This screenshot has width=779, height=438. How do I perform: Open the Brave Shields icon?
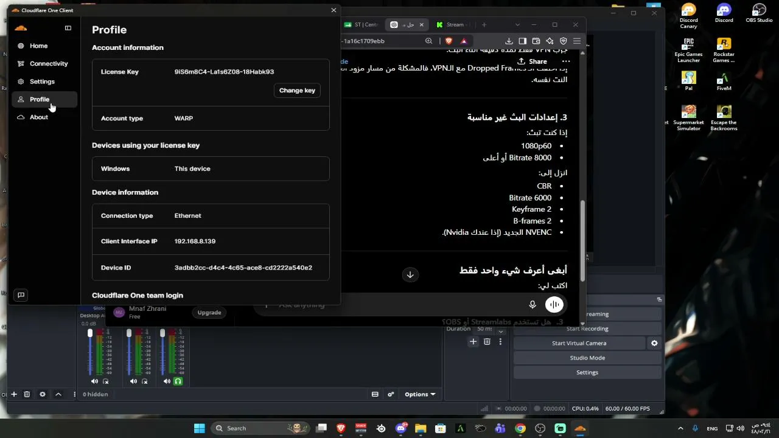[x=449, y=41]
